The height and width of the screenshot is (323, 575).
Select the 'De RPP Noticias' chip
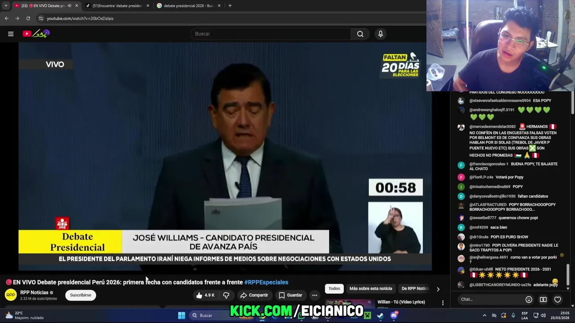[x=414, y=288]
